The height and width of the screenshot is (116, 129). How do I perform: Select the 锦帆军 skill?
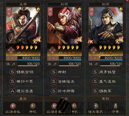[102, 91]
